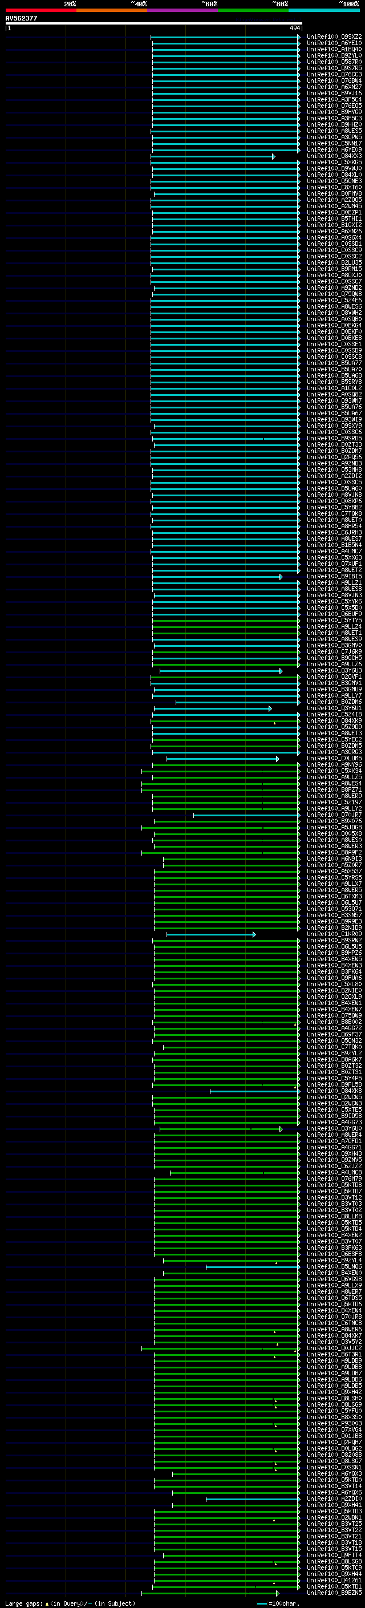Select hit UniRef100_C5XYK6
The width and height of the screenshot is (365, 1608).
pos(334,602)
